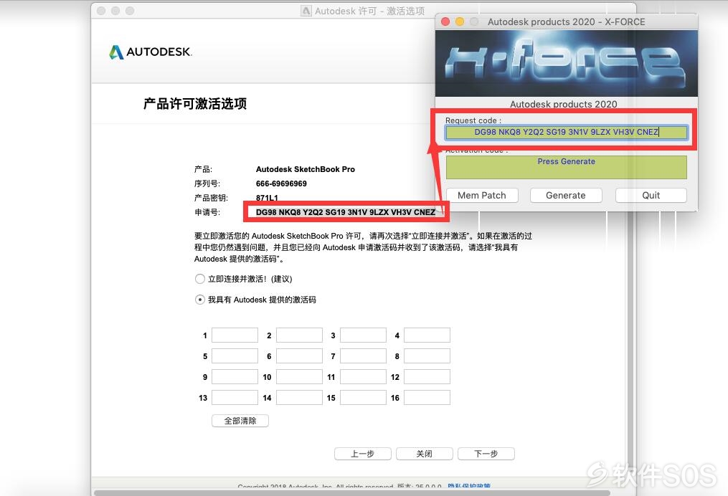728x496 pixels.
Task: Click the Autodesk license window title icon
Action: click(306, 11)
